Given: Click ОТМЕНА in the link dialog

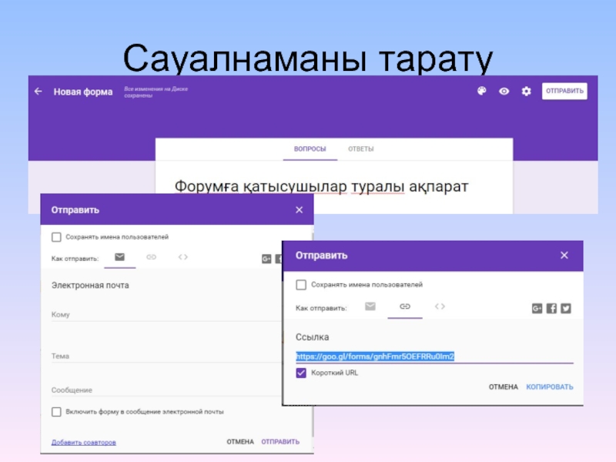Looking at the screenshot, I should 504,387.
